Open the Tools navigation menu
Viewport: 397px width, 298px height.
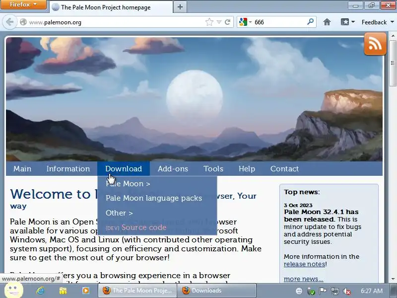pos(213,169)
